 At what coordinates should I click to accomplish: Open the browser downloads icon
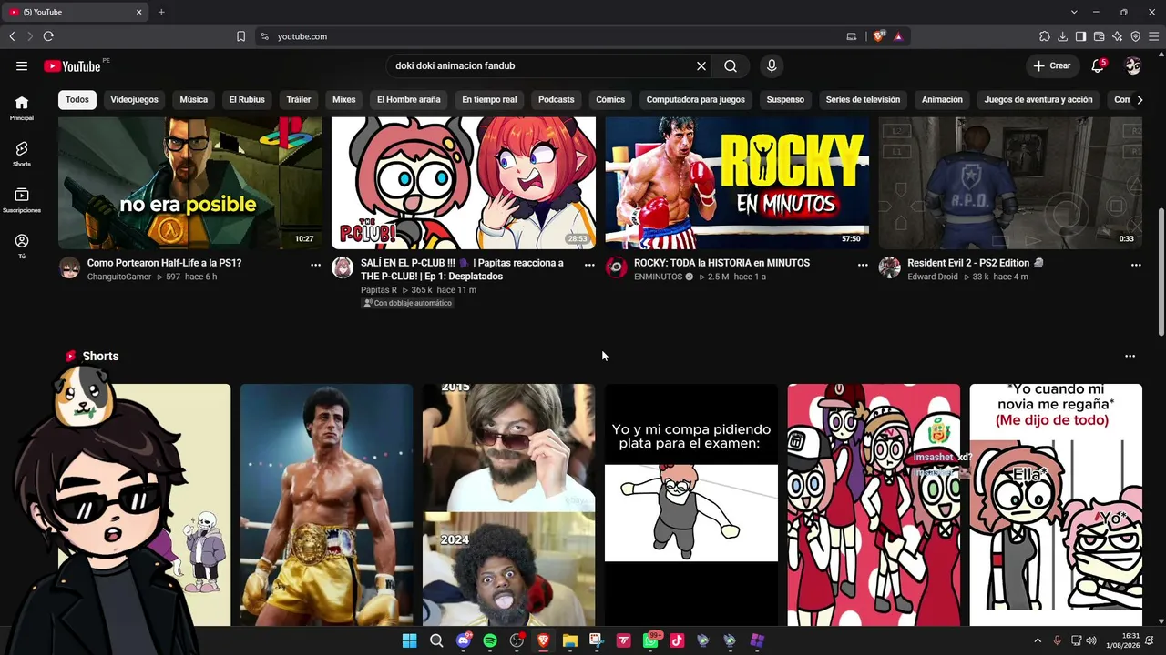pos(1063,36)
